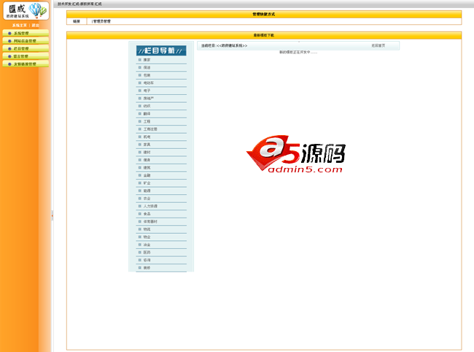Select the 矿业 category
The image size is (474, 352).
point(147,183)
